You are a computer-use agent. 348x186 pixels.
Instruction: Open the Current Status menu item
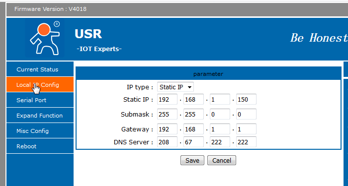click(40, 69)
